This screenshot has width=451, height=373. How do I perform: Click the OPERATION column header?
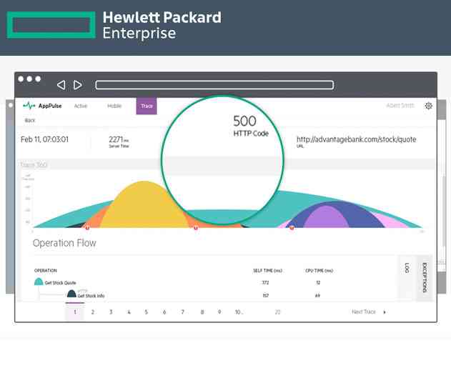point(46,271)
